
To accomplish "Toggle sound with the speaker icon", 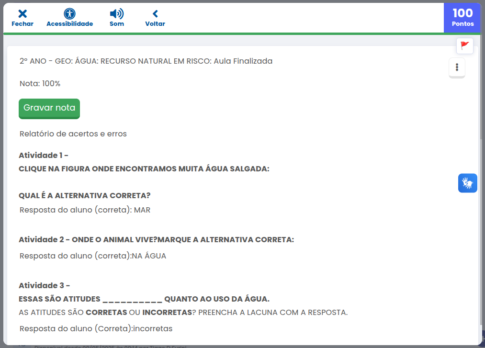I will click(x=116, y=14).
